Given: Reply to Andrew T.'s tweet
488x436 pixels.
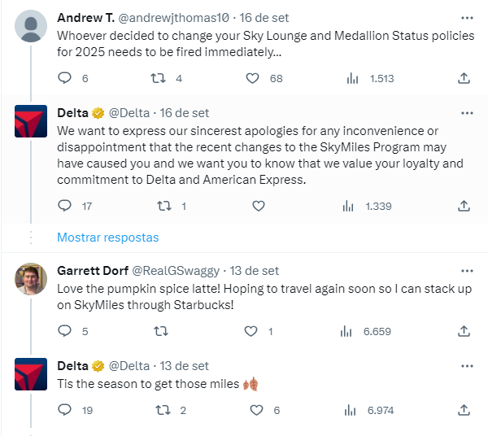Looking at the screenshot, I should [x=66, y=79].
